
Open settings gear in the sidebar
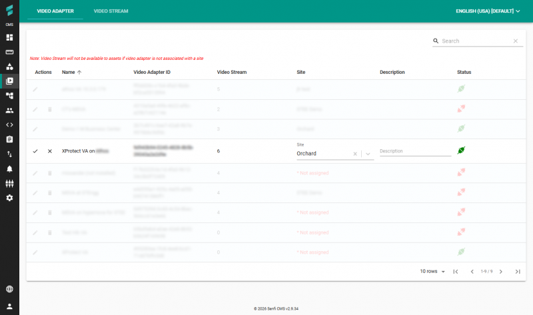pyautogui.click(x=9, y=198)
